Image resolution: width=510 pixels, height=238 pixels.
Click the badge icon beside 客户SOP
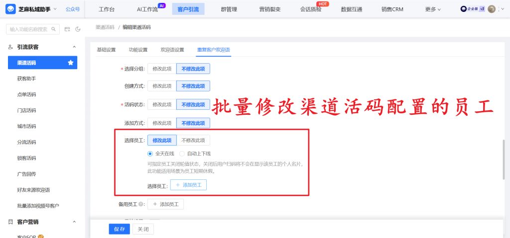pos(41,237)
